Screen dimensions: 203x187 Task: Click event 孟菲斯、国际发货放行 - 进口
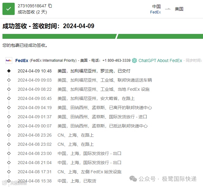pyautogui.click(x=102, y=117)
